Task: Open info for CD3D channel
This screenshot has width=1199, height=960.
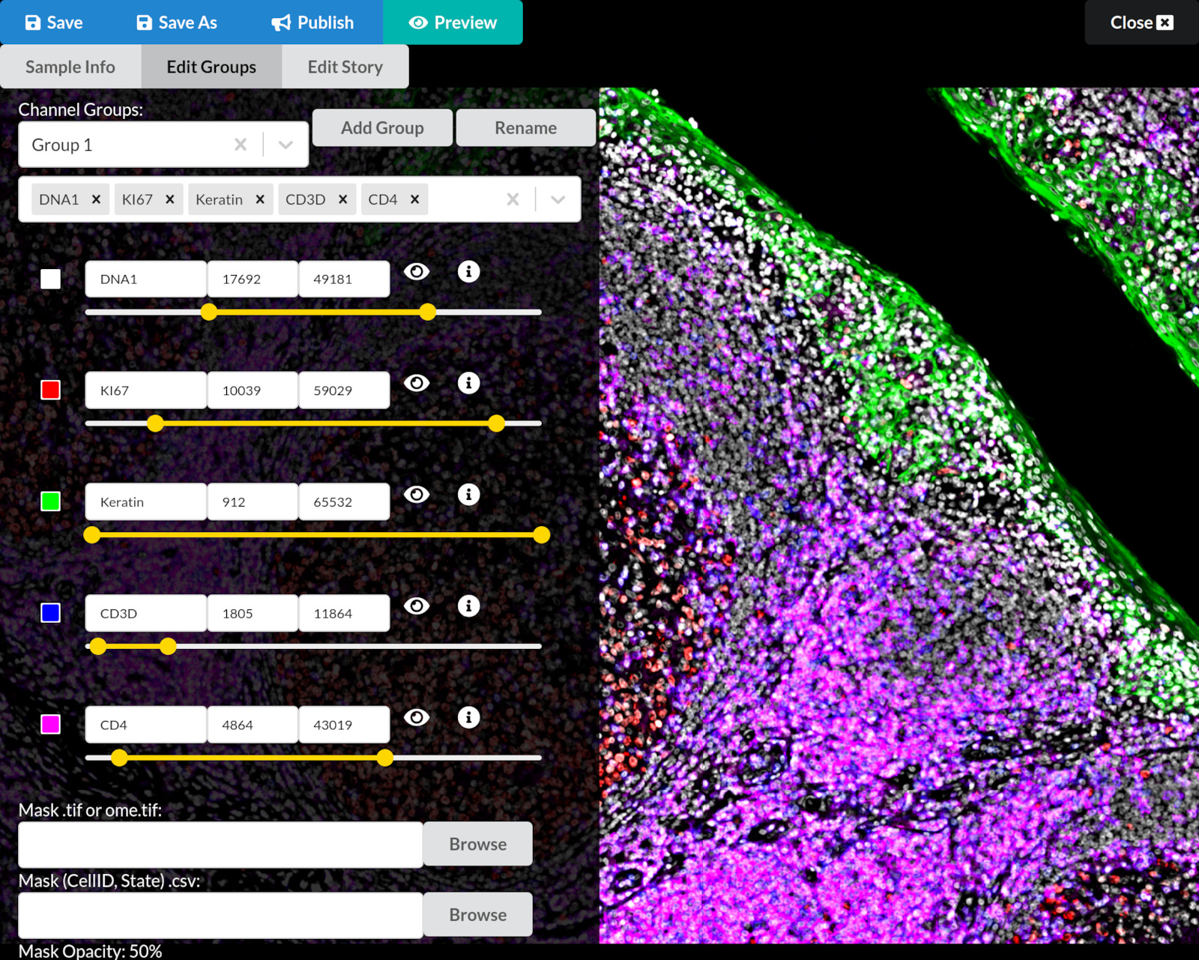Action: pyautogui.click(x=468, y=606)
